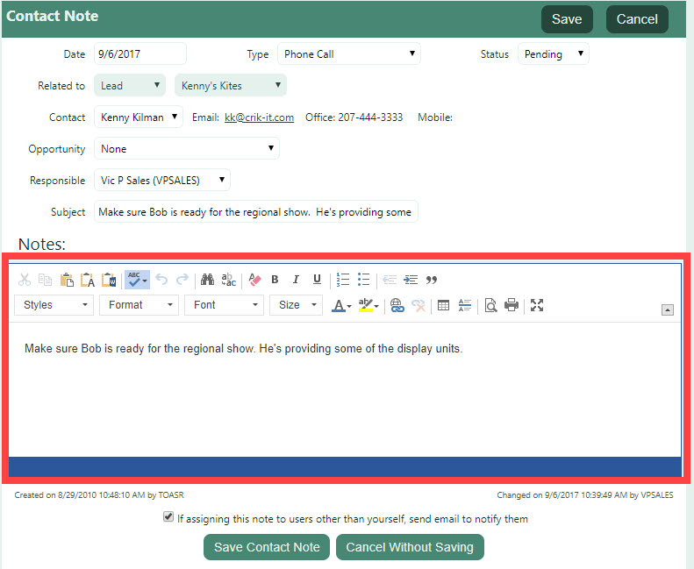Expand the Status dropdown showing Pending
The image size is (694, 569).
(x=553, y=54)
